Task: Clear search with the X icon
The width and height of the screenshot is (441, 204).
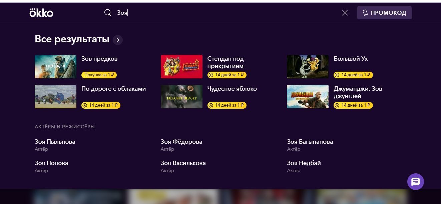Action: click(345, 13)
